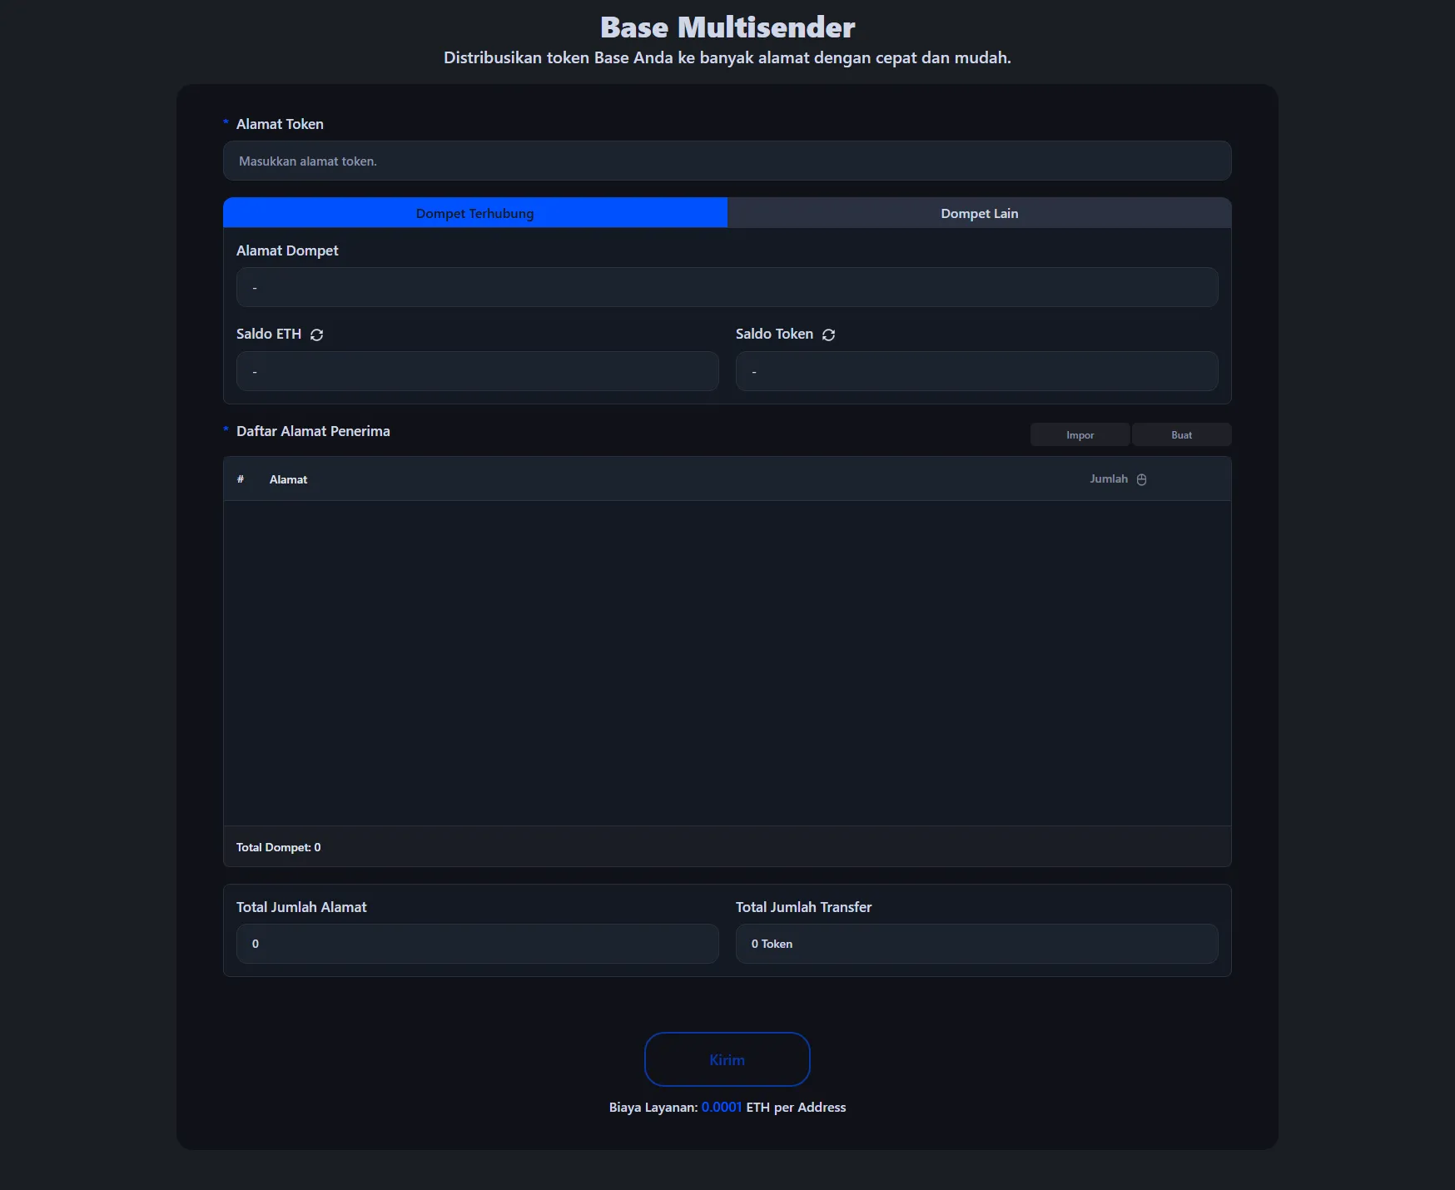Select the Saldo ETH value field
This screenshot has width=1455, height=1190.
click(x=477, y=371)
